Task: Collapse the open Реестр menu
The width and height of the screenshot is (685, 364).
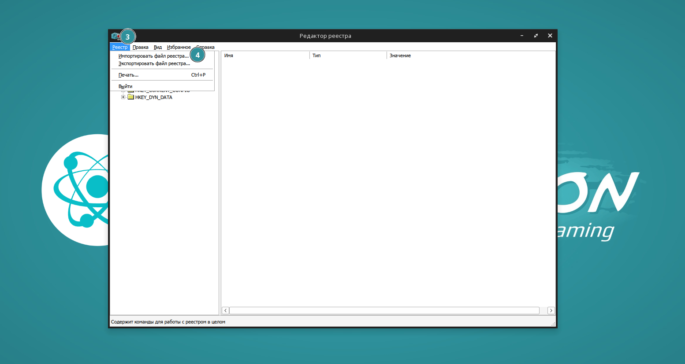Action: (120, 47)
